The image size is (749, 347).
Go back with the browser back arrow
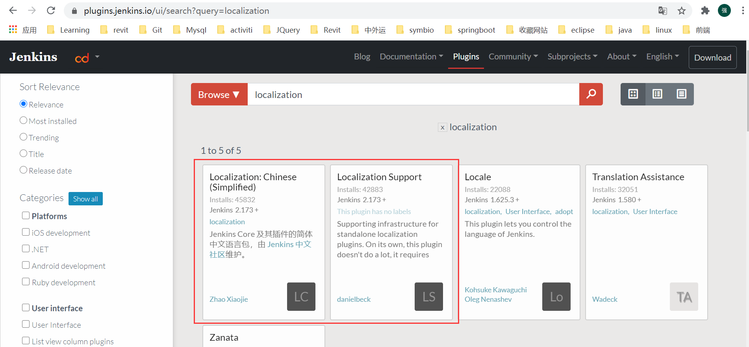13,11
